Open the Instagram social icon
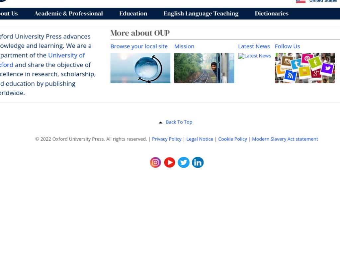The width and height of the screenshot is (340, 255). (x=155, y=162)
